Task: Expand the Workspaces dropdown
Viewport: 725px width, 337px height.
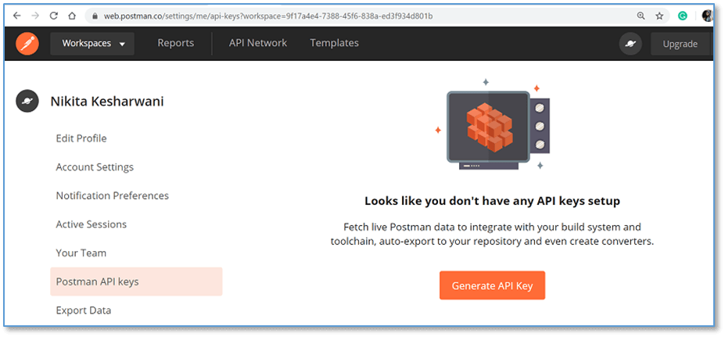Action: (92, 44)
